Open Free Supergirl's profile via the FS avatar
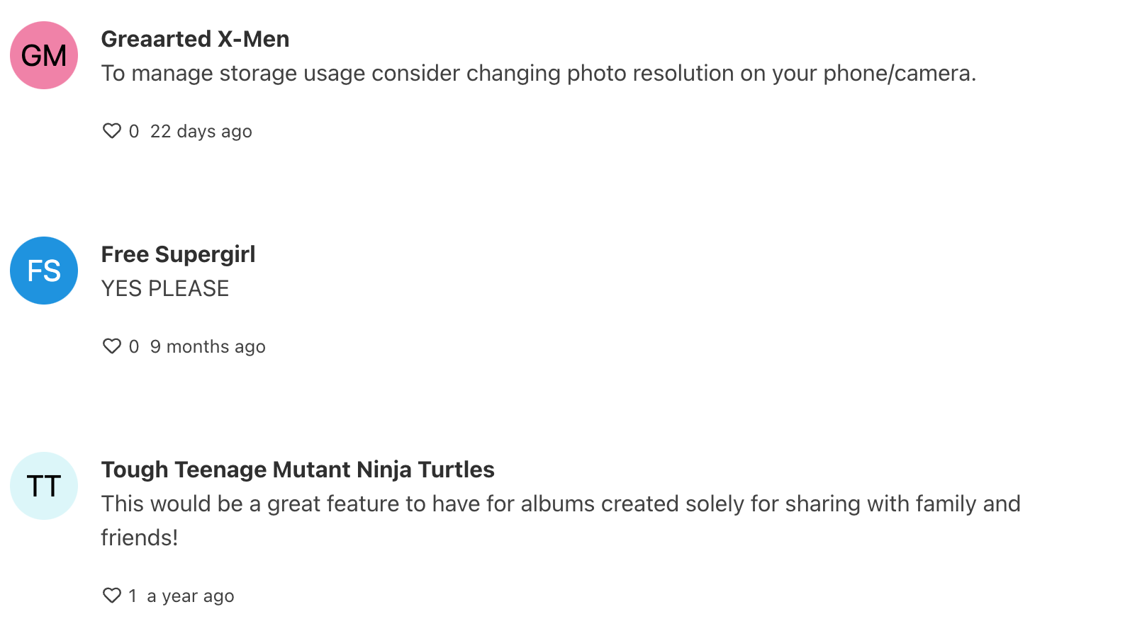 click(x=43, y=271)
